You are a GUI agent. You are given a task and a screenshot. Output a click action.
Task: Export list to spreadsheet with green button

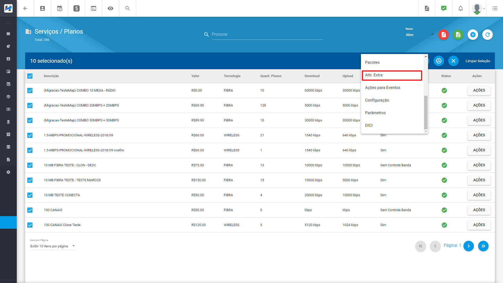click(x=458, y=35)
